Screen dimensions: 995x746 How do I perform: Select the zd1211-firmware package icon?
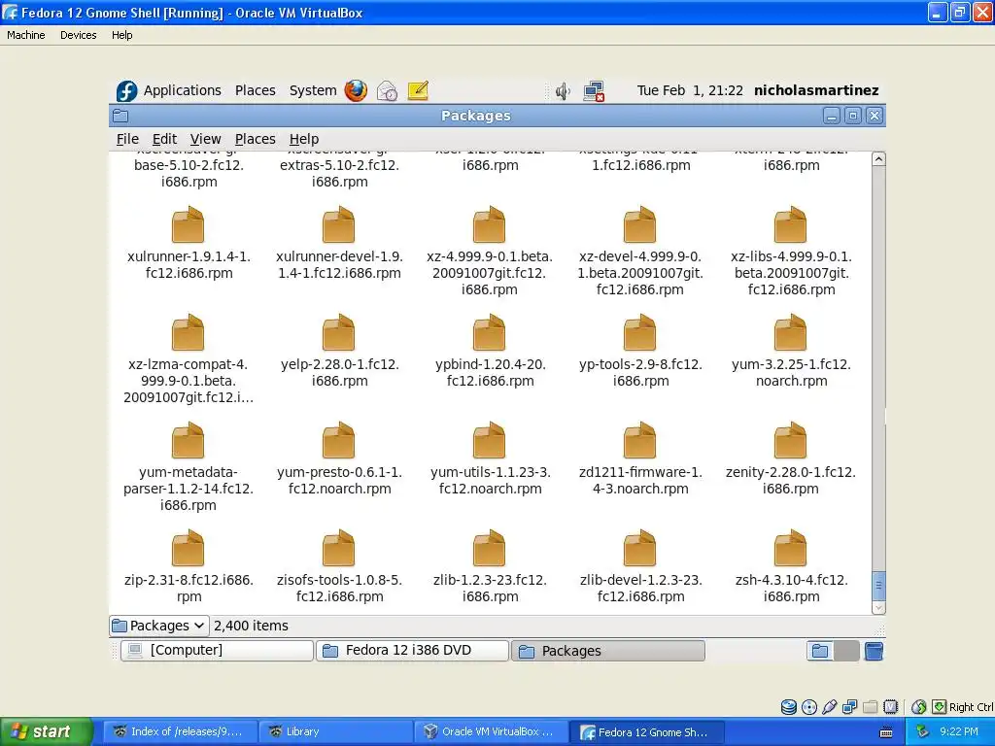coord(639,440)
